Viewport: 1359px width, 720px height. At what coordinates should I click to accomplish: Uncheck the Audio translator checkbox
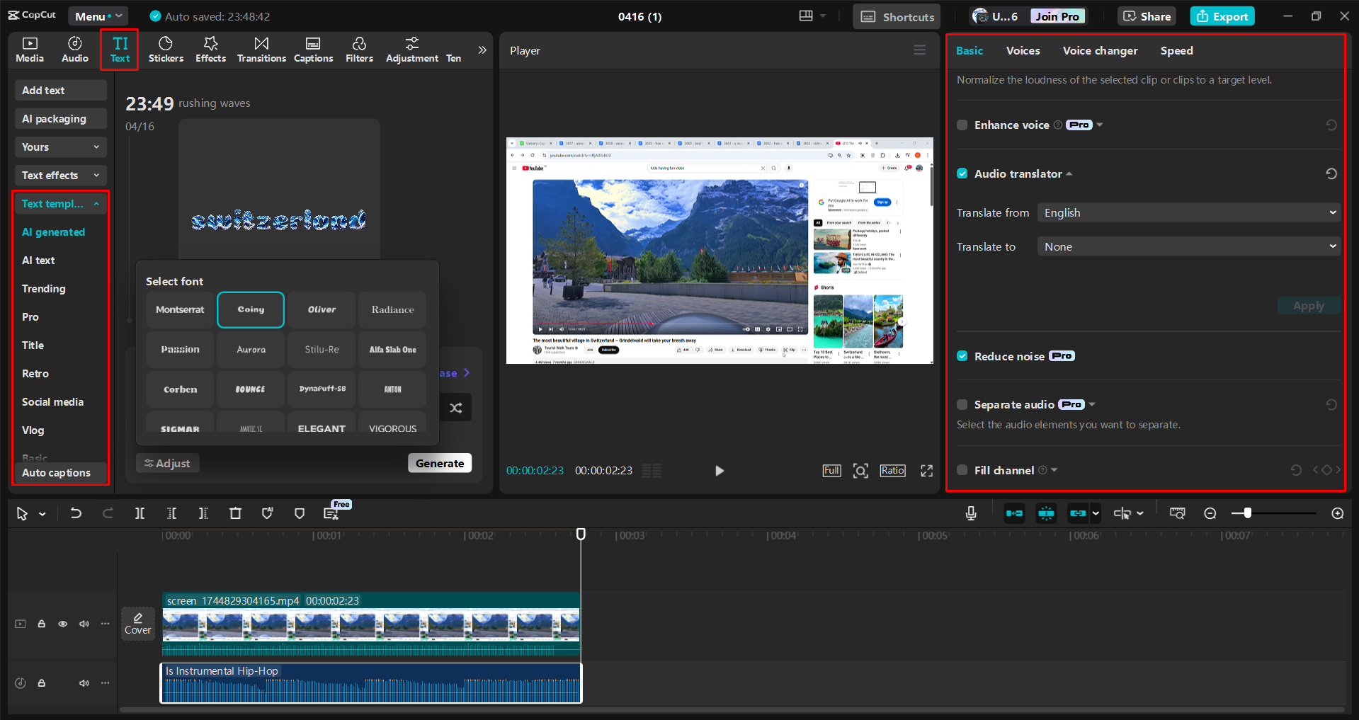962,174
